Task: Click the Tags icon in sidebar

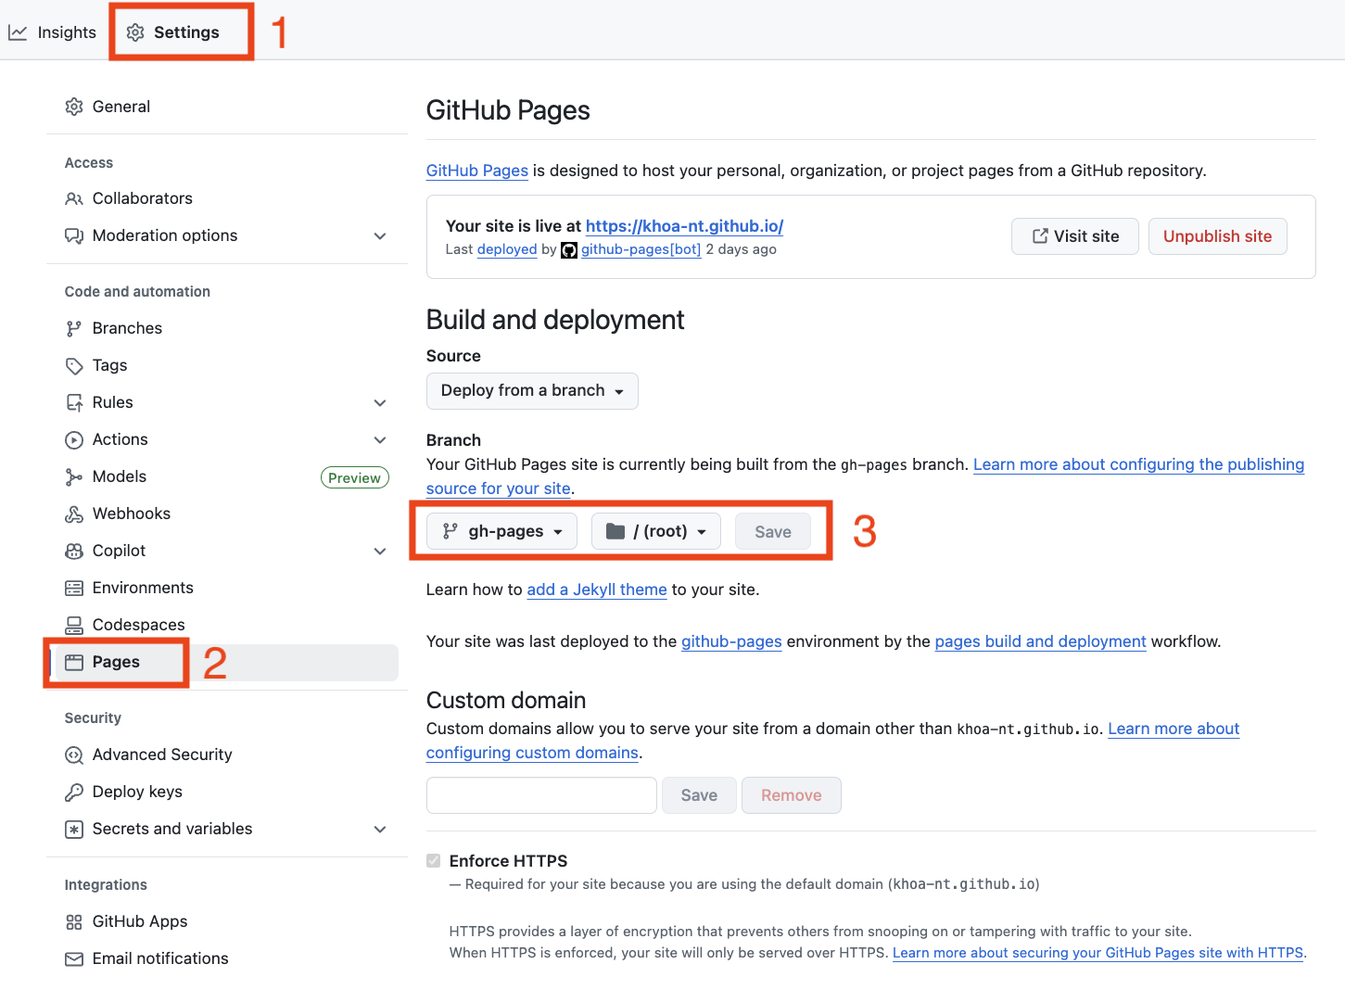Action: pyautogui.click(x=74, y=365)
